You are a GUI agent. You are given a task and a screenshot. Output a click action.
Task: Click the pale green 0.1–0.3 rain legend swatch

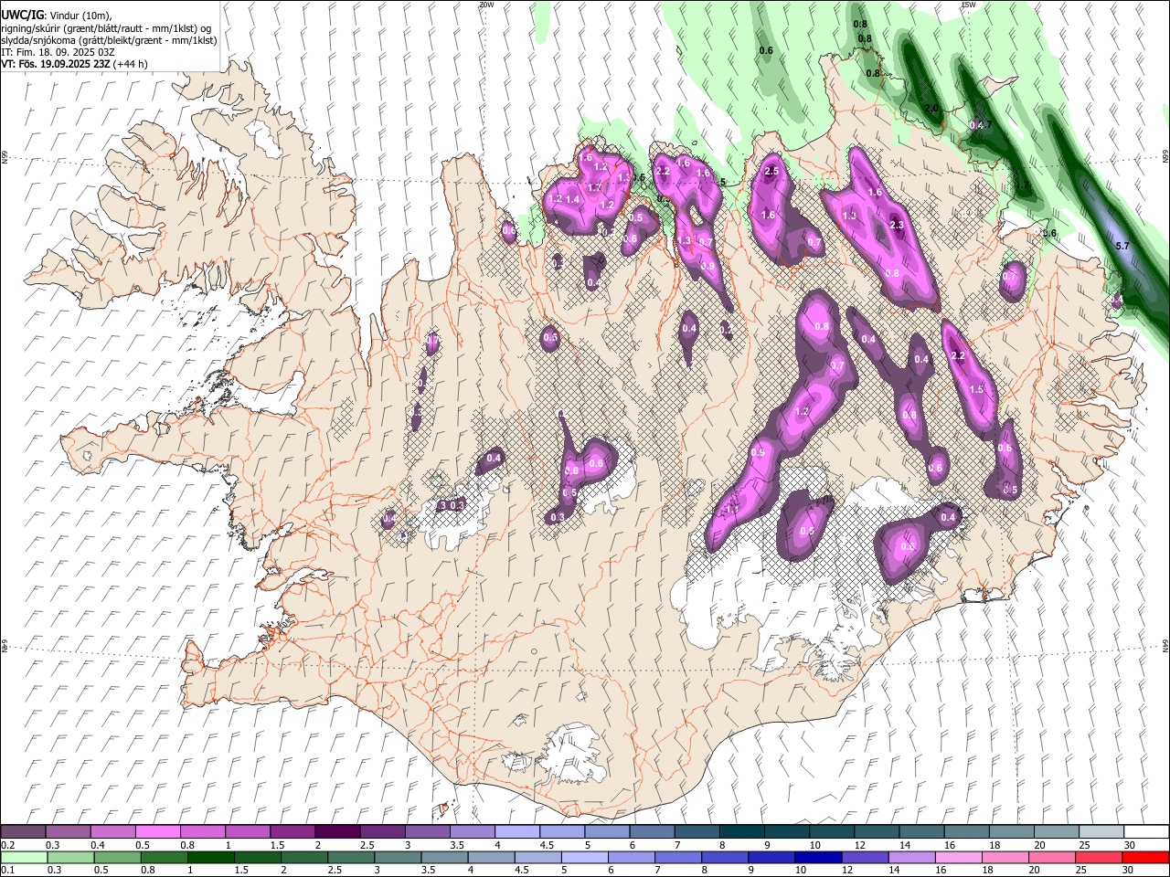click(x=25, y=857)
